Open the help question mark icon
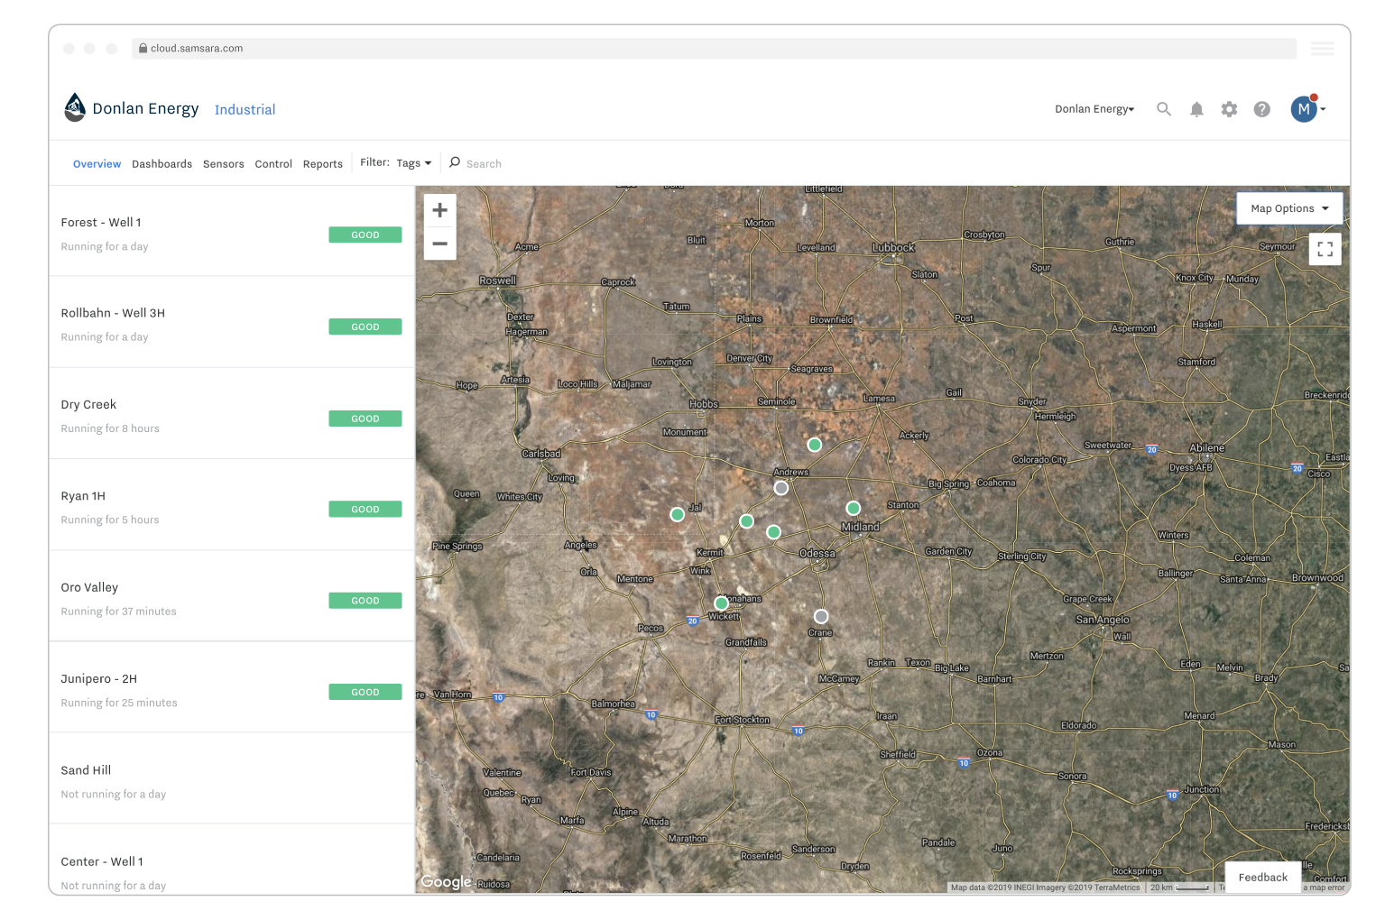This screenshot has width=1385, height=920. click(x=1262, y=109)
